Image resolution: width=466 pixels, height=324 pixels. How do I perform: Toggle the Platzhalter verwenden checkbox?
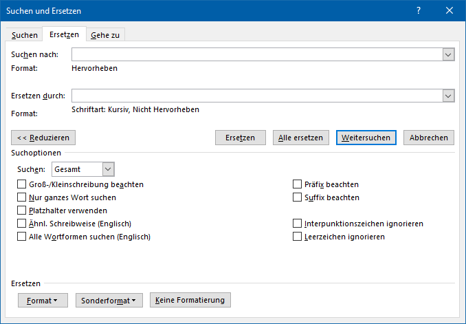(x=22, y=210)
